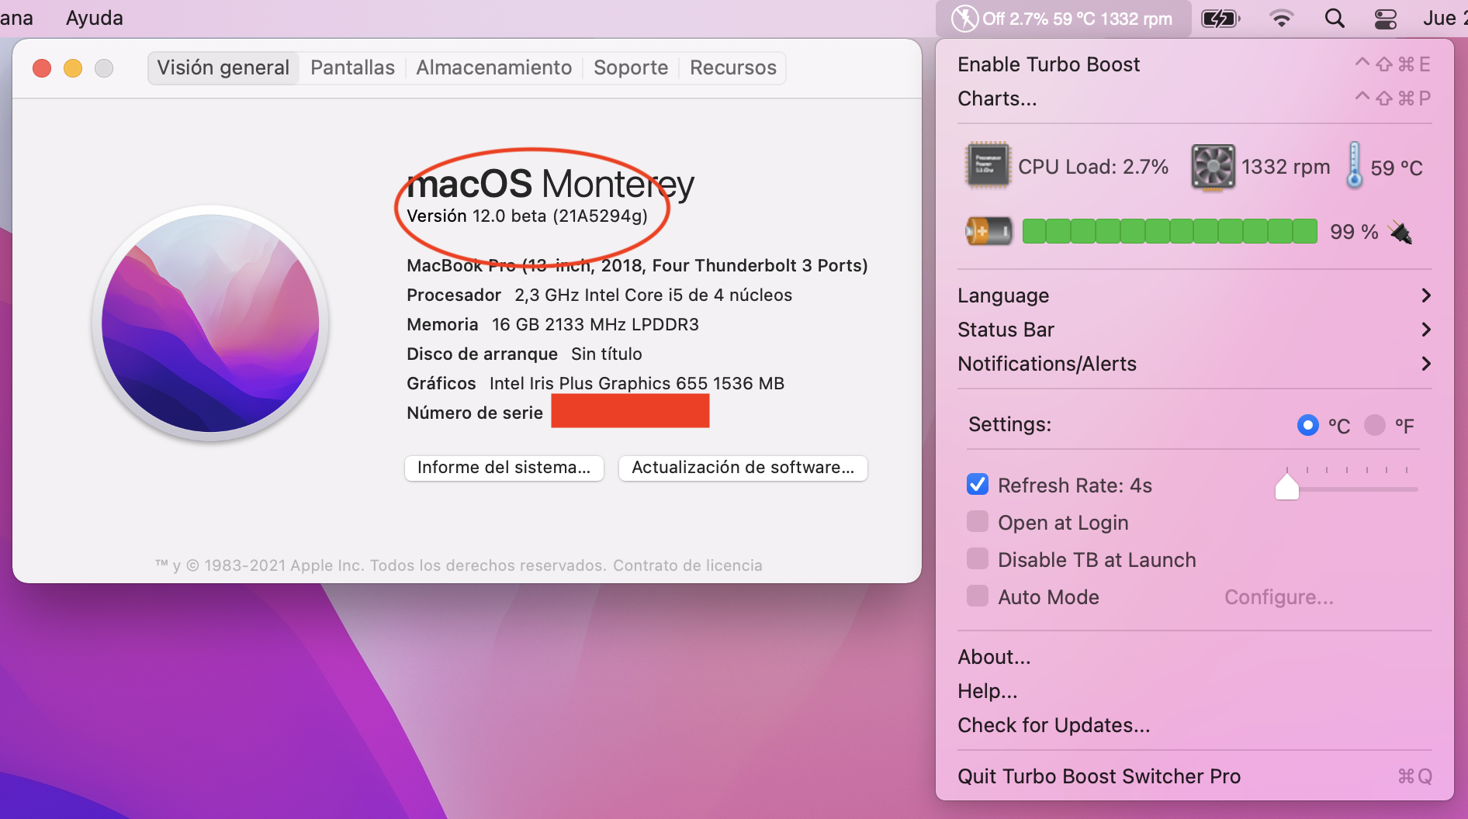The image size is (1468, 819).
Task: Open the Help... menu entry
Action: [x=1194, y=691]
